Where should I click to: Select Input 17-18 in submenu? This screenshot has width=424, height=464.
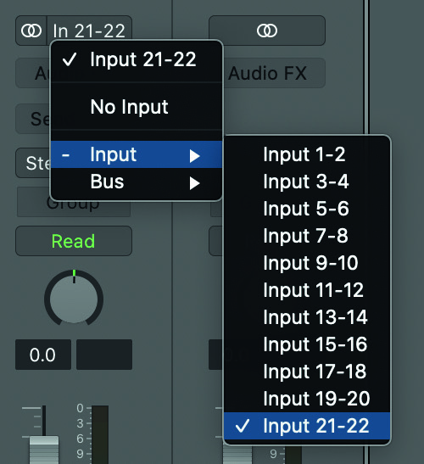tap(307, 372)
